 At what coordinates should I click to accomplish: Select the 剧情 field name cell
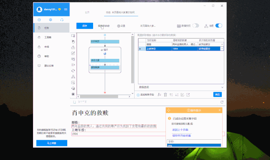(x=159, y=44)
